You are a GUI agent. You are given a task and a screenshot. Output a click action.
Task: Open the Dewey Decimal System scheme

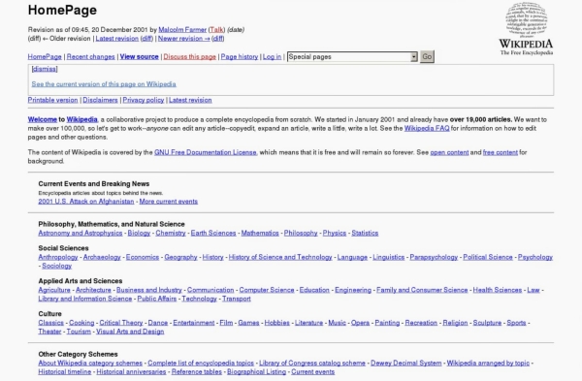coord(406,364)
